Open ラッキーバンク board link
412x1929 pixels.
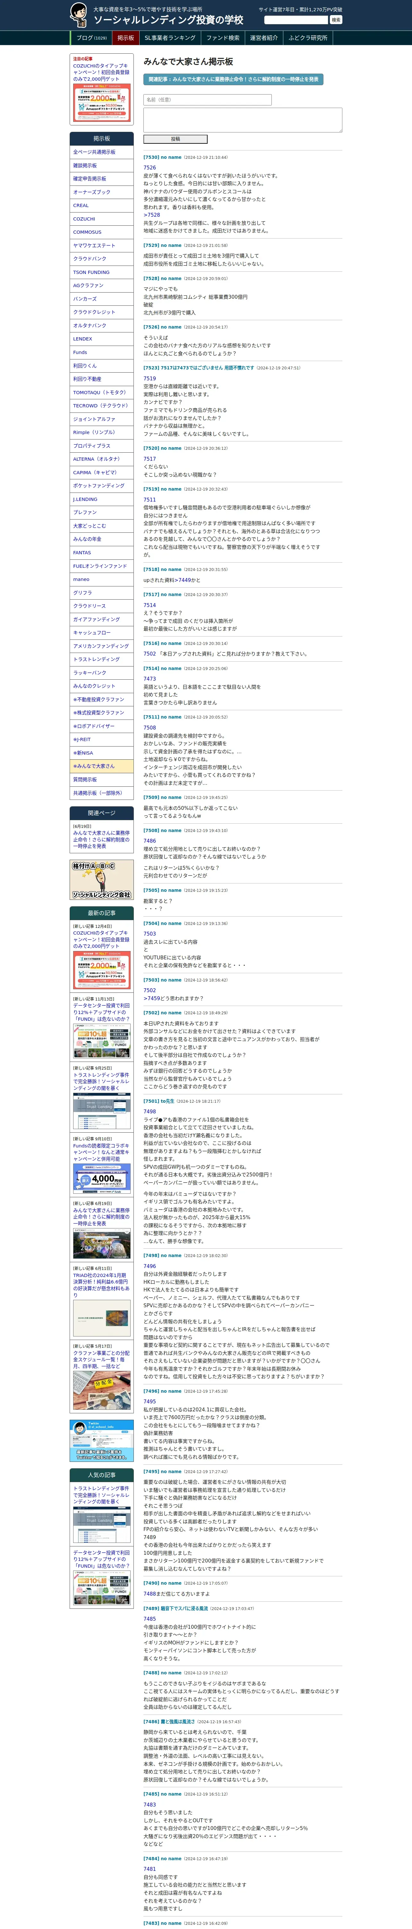(102, 673)
